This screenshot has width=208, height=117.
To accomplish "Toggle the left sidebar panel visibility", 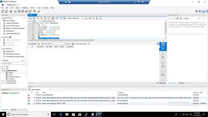I will pyautogui.click(x=201, y=11).
